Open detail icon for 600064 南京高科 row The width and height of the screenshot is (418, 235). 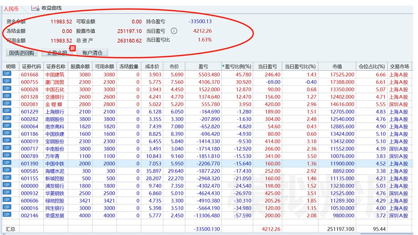tap(7, 126)
